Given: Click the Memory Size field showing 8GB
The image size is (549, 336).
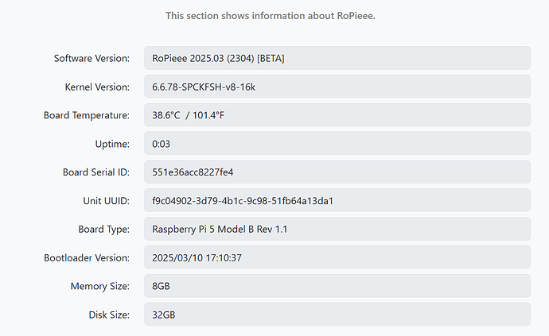Looking at the screenshot, I should point(337,286).
